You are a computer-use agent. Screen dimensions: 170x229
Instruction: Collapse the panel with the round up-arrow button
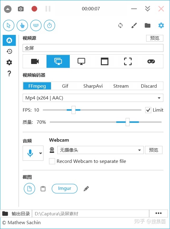coord(8,9)
